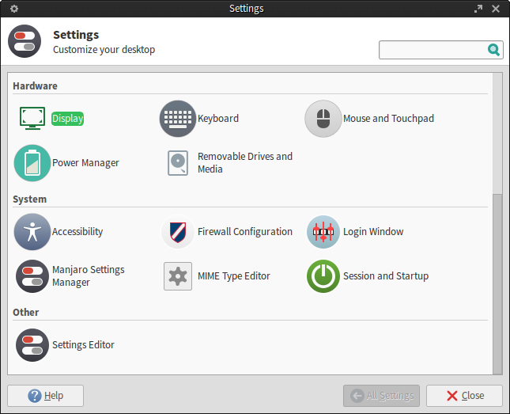Image resolution: width=510 pixels, height=414 pixels.
Task: Open the Firewall Configuration shield icon
Action: [178, 232]
